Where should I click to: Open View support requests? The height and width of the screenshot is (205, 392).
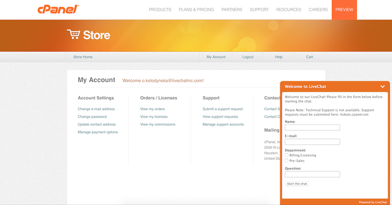tap(220, 117)
